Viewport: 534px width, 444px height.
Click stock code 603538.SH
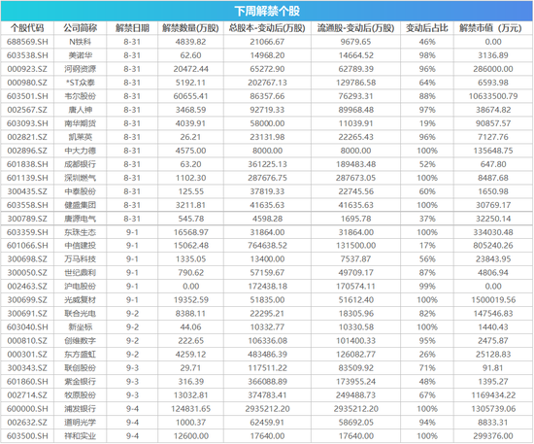tap(27, 55)
